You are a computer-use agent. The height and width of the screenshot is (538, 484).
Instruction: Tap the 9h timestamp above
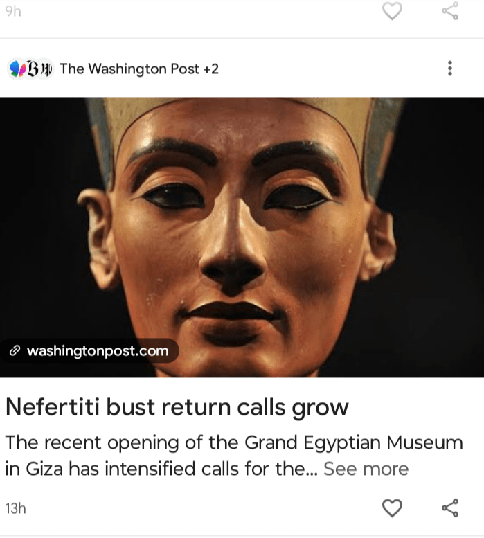13,11
